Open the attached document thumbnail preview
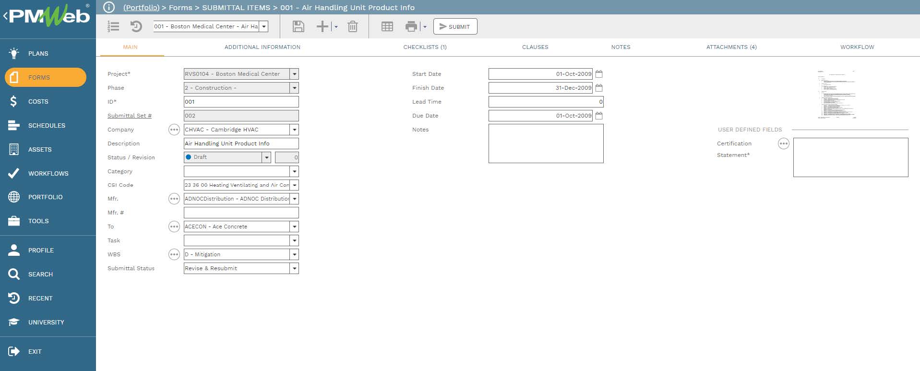The height and width of the screenshot is (371, 920). (836, 94)
